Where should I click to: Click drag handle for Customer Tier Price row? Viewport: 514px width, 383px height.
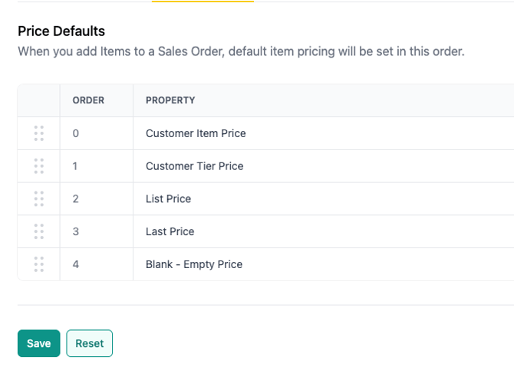pyautogui.click(x=38, y=166)
